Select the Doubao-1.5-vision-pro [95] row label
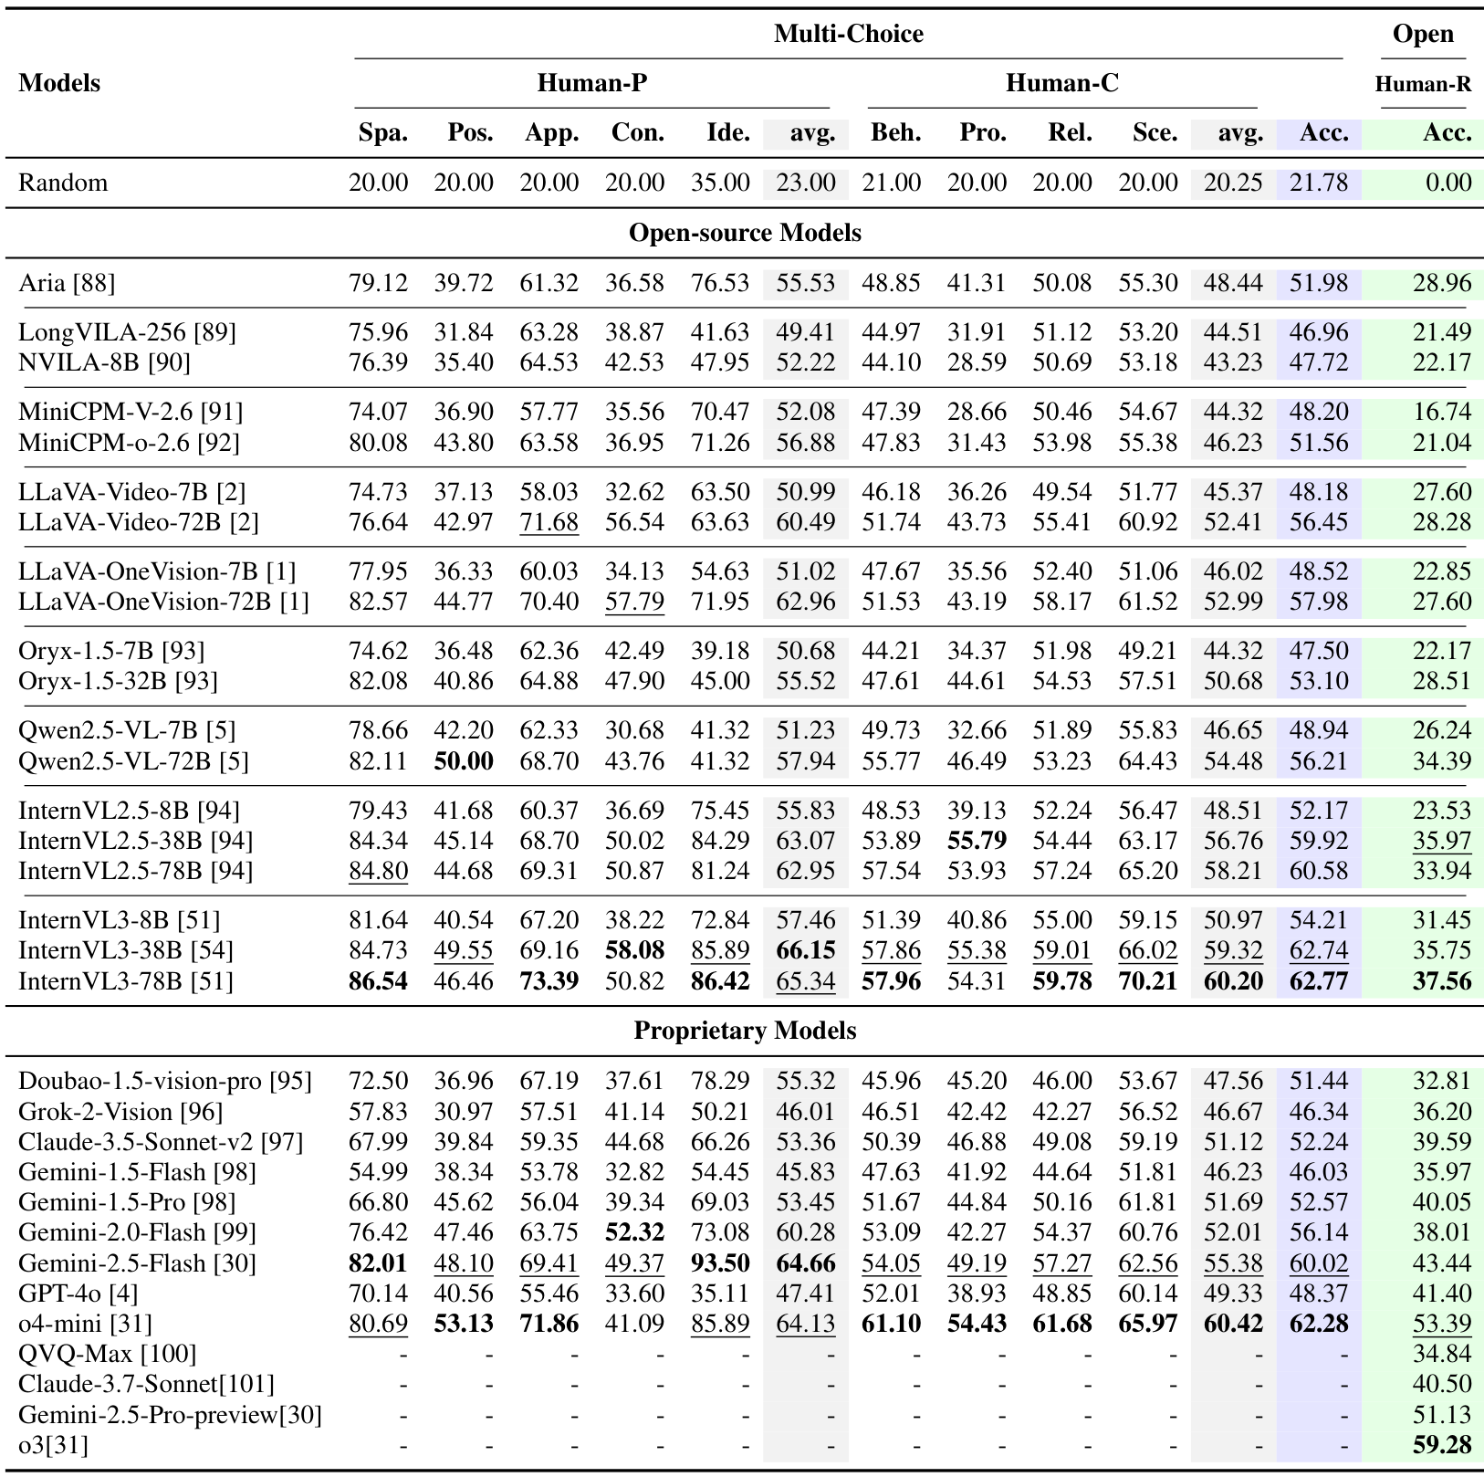The width and height of the screenshot is (1484, 1477). (x=164, y=1081)
